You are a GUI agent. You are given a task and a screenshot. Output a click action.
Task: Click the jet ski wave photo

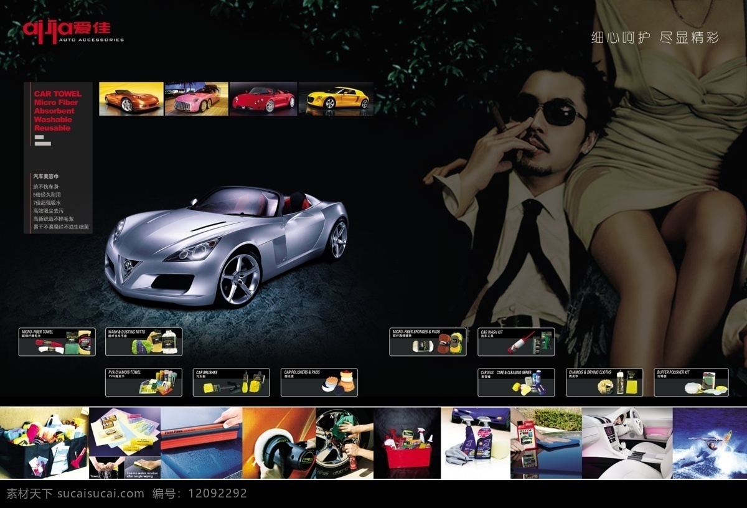tap(710, 443)
